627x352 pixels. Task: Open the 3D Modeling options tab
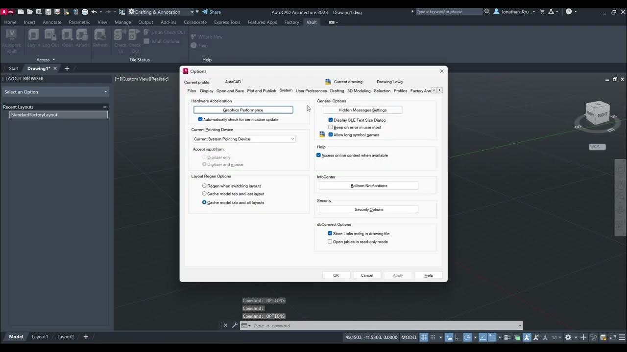359,90
